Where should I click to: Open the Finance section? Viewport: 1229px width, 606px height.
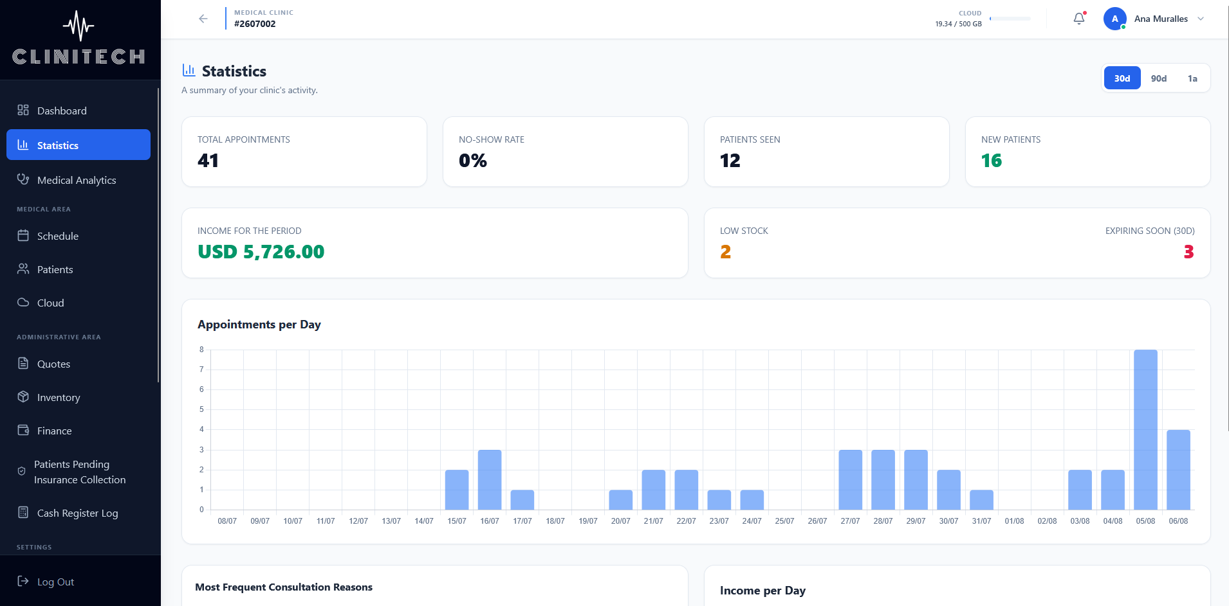[x=79, y=431]
